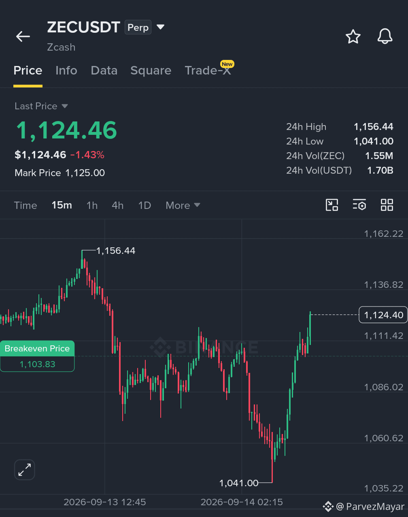This screenshot has width=408, height=517.
Task: Open chart picture-in-picture icon
Action: (332, 205)
